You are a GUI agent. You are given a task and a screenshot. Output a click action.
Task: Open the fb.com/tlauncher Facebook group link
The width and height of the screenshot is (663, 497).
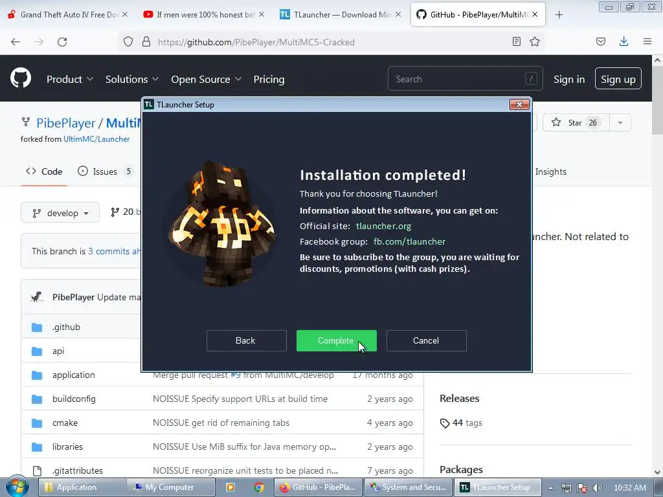coord(409,242)
